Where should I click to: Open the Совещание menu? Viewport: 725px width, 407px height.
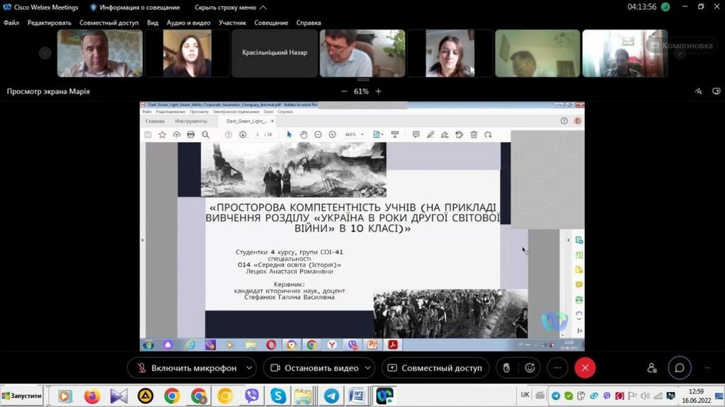(270, 23)
